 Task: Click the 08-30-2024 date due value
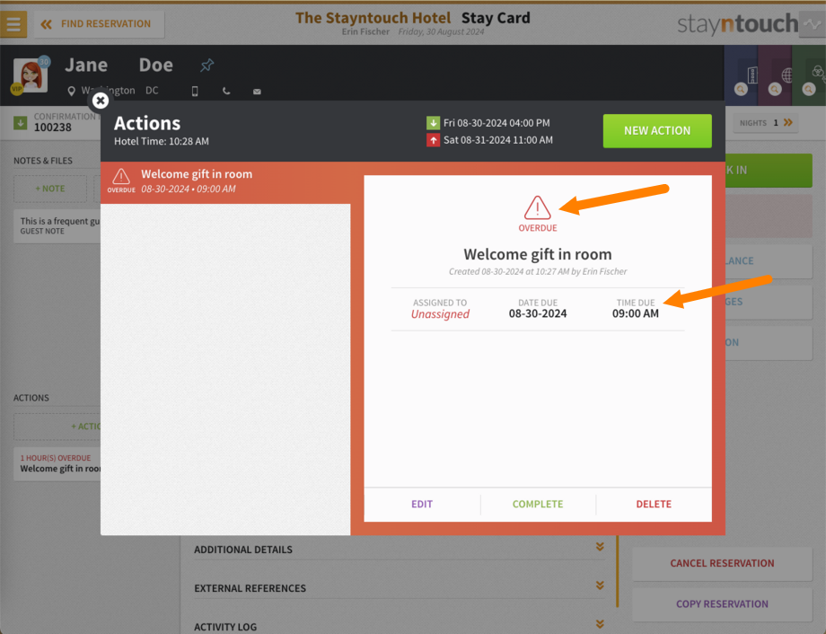click(537, 313)
